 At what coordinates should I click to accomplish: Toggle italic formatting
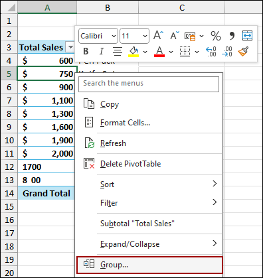[x=102, y=51]
